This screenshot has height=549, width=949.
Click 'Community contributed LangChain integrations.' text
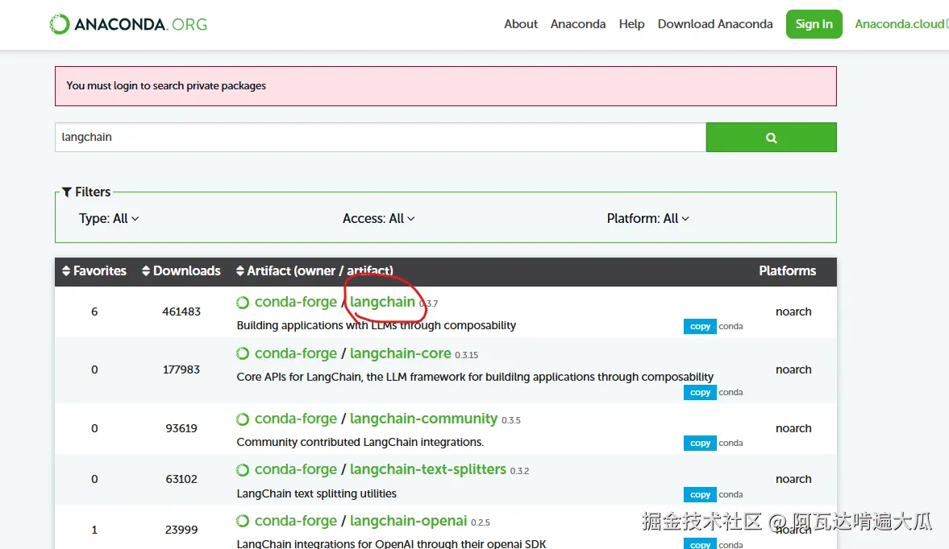(x=360, y=442)
